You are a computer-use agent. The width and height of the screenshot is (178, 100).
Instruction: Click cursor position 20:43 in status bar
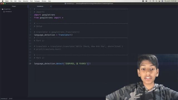11,99
